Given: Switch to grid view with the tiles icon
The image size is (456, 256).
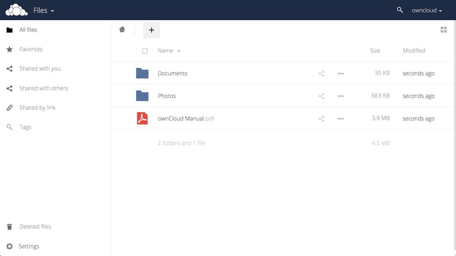Looking at the screenshot, I should [444, 29].
